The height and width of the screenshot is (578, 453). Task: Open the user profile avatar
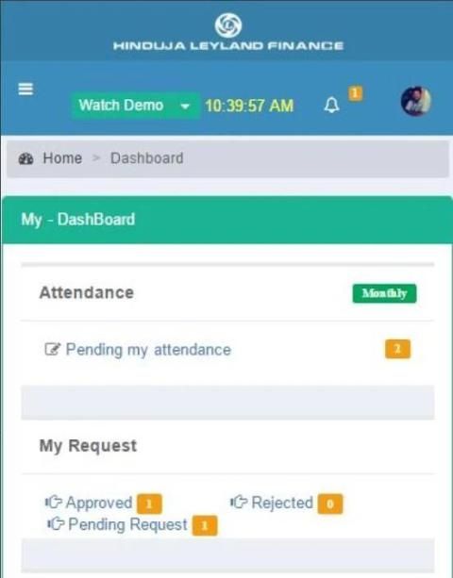click(416, 101)
